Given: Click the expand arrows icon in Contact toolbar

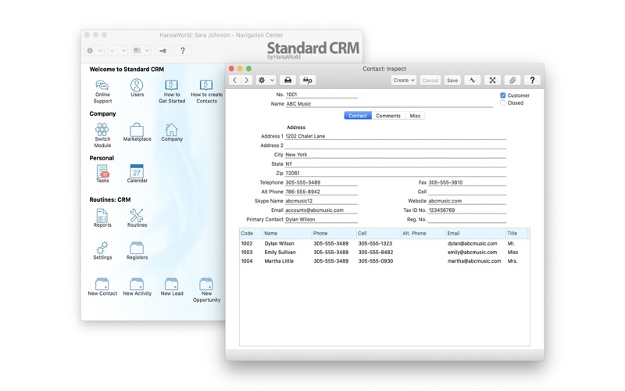Looking at the screenshot, I should pyautogui.click(x=492, y=81).
